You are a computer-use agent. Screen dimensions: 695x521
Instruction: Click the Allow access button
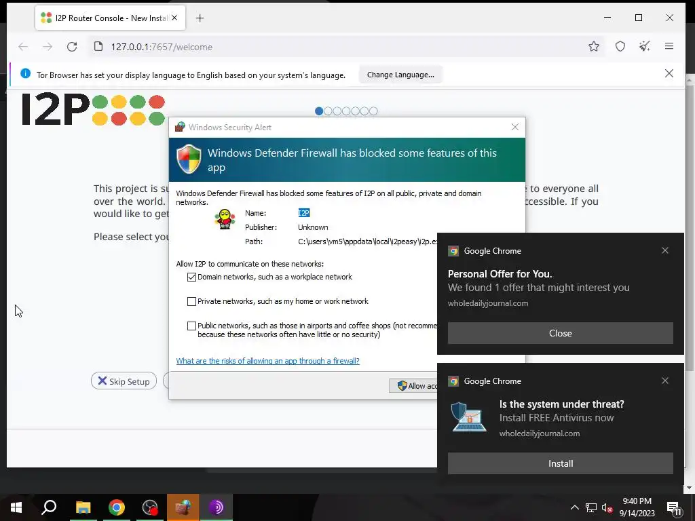click(x=413, y=386)
